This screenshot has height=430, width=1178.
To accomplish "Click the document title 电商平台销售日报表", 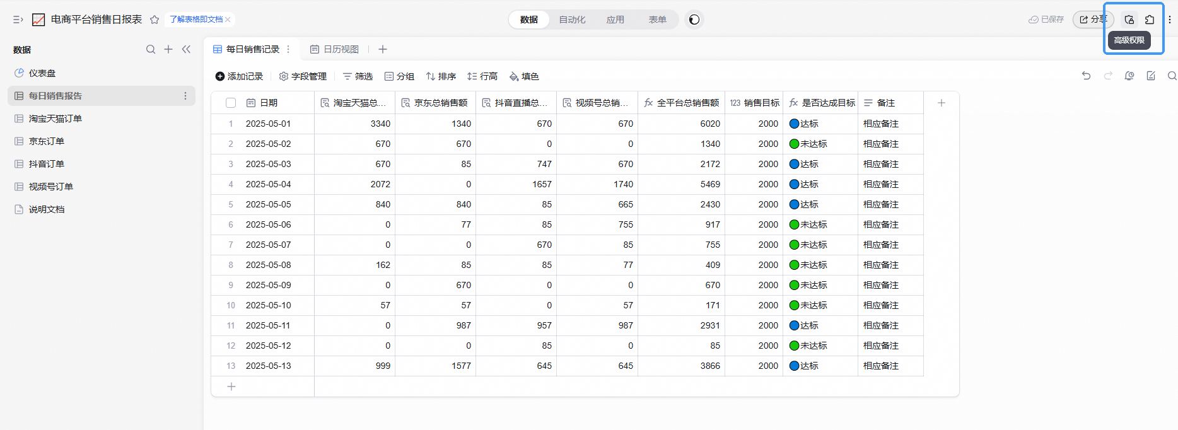I will point(96,20).
